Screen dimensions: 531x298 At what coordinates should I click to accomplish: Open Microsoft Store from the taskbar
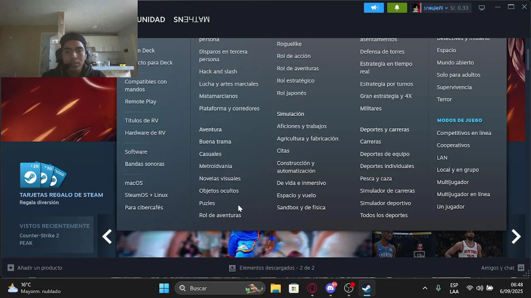(x=294, y=288)
